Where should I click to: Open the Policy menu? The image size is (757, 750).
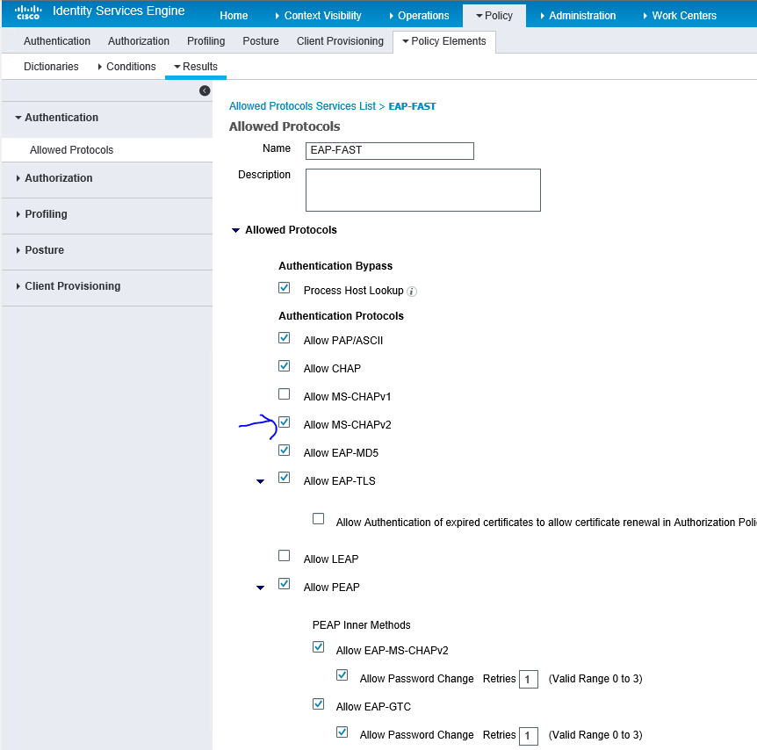pyautogui.click(x=494, y=16)
